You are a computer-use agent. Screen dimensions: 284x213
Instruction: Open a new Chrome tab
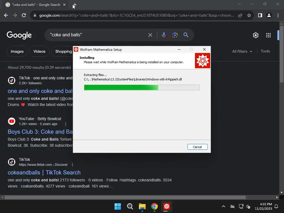point(75,5)
